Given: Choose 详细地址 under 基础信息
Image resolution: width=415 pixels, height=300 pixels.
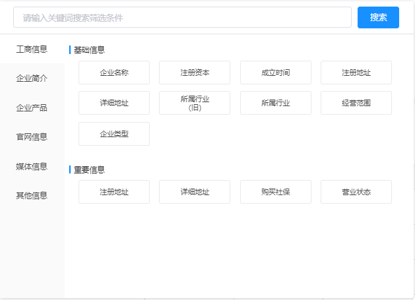Looking at the screenshot, I should [x=114, y=103].
